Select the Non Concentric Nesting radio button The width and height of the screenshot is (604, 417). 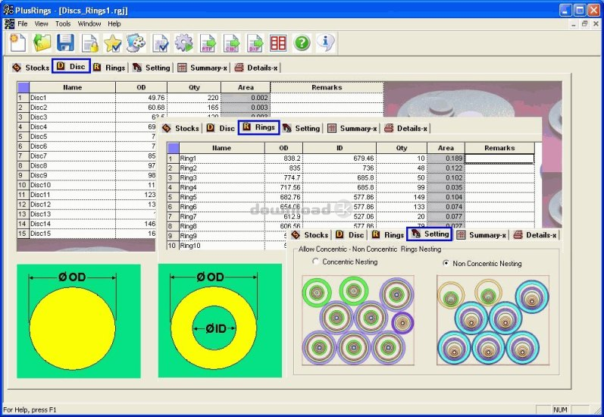(446, 263)
